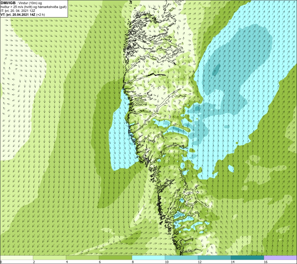This screenshot has width=297, height=264.
Task: Click the "hviður > 25 m/s (hvítt)" line
Action: tap(16, 7)
